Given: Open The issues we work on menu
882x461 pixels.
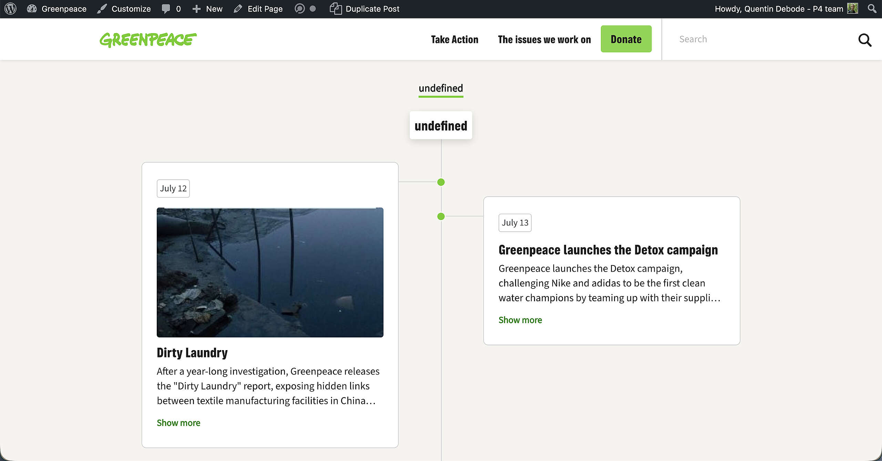Looking at the screenshot, I should pyautogui.click(x=544, y=39).
